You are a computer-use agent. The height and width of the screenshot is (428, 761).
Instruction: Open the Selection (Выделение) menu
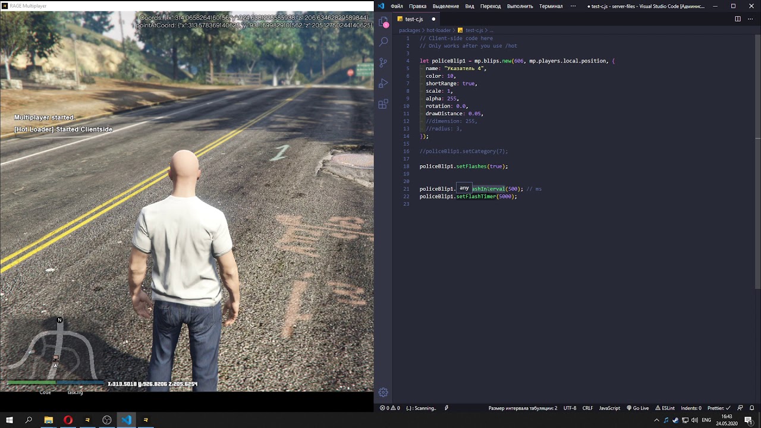446,6
